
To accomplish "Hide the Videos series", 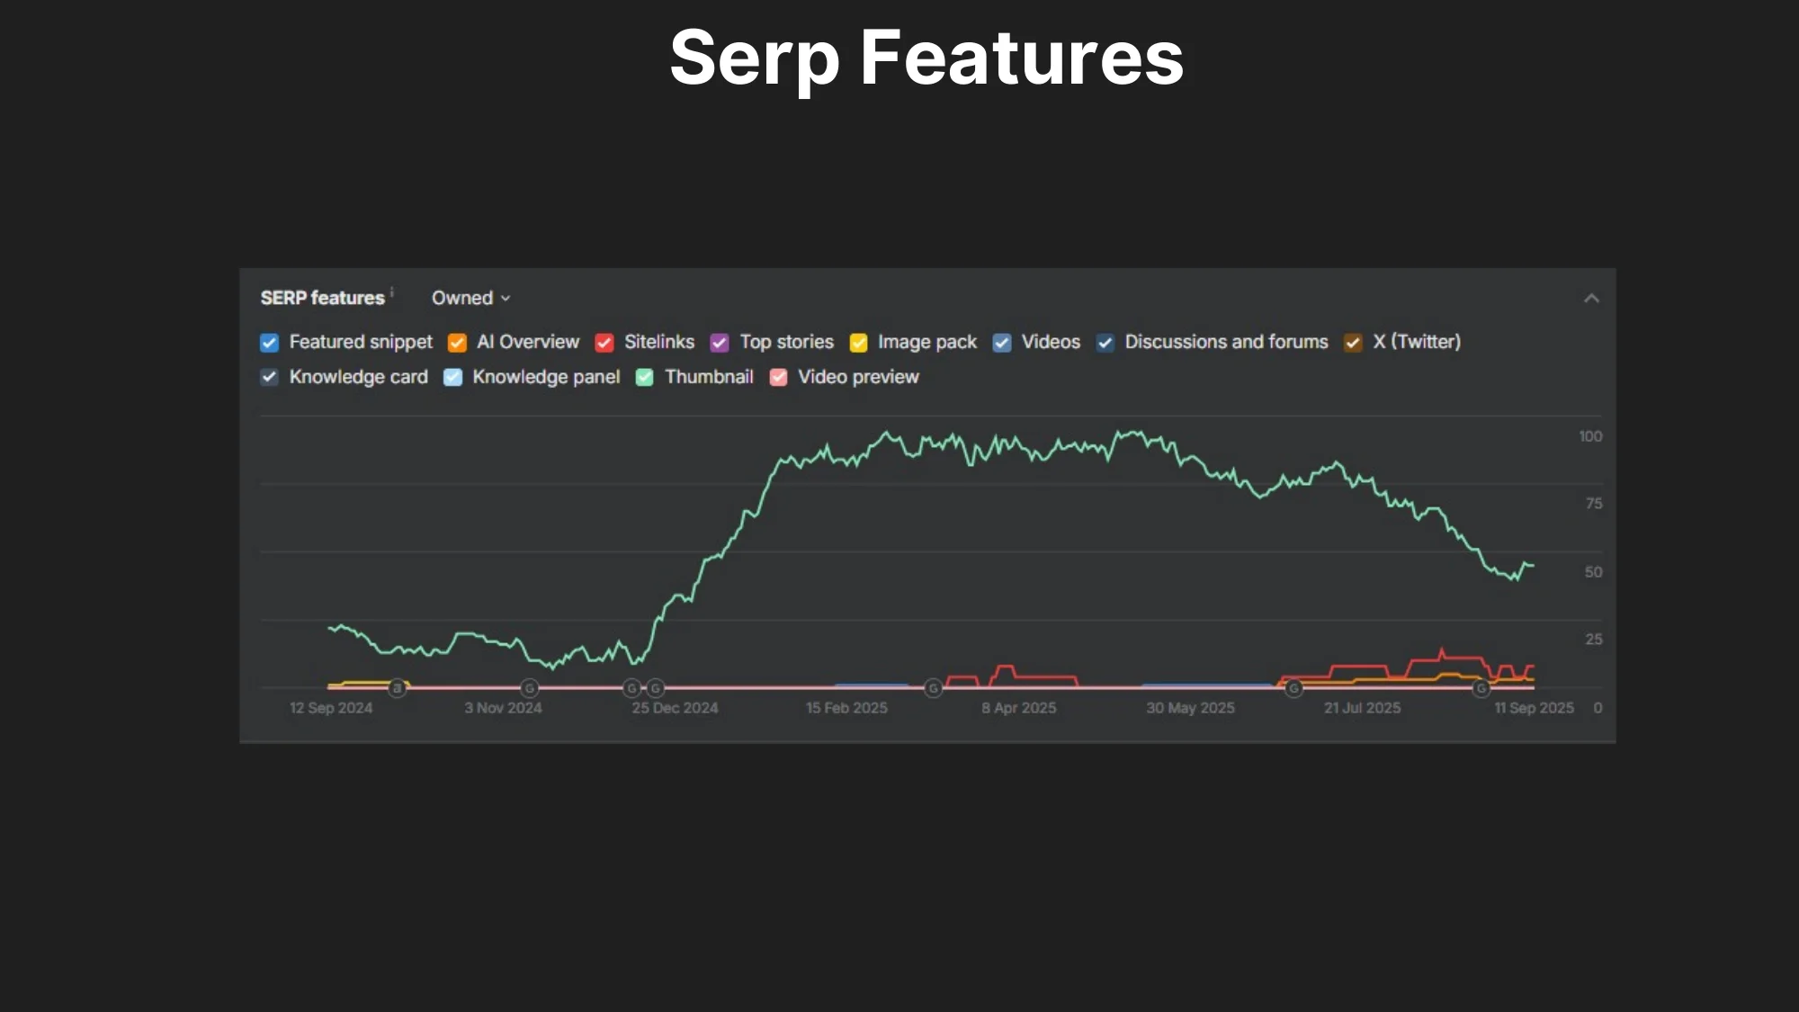I will tap(1002, 343).
